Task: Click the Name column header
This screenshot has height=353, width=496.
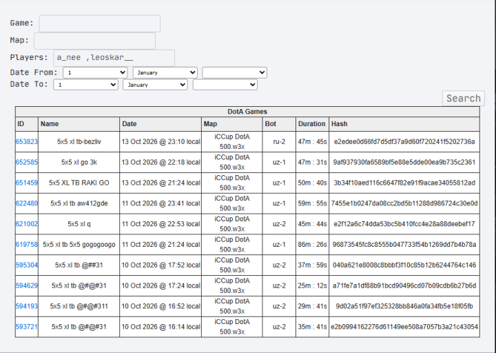Action: coord(79,124)
